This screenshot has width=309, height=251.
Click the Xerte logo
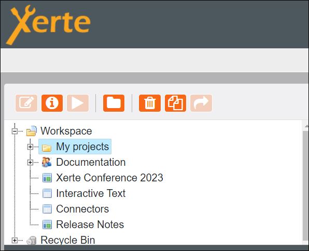pos(48,25)
